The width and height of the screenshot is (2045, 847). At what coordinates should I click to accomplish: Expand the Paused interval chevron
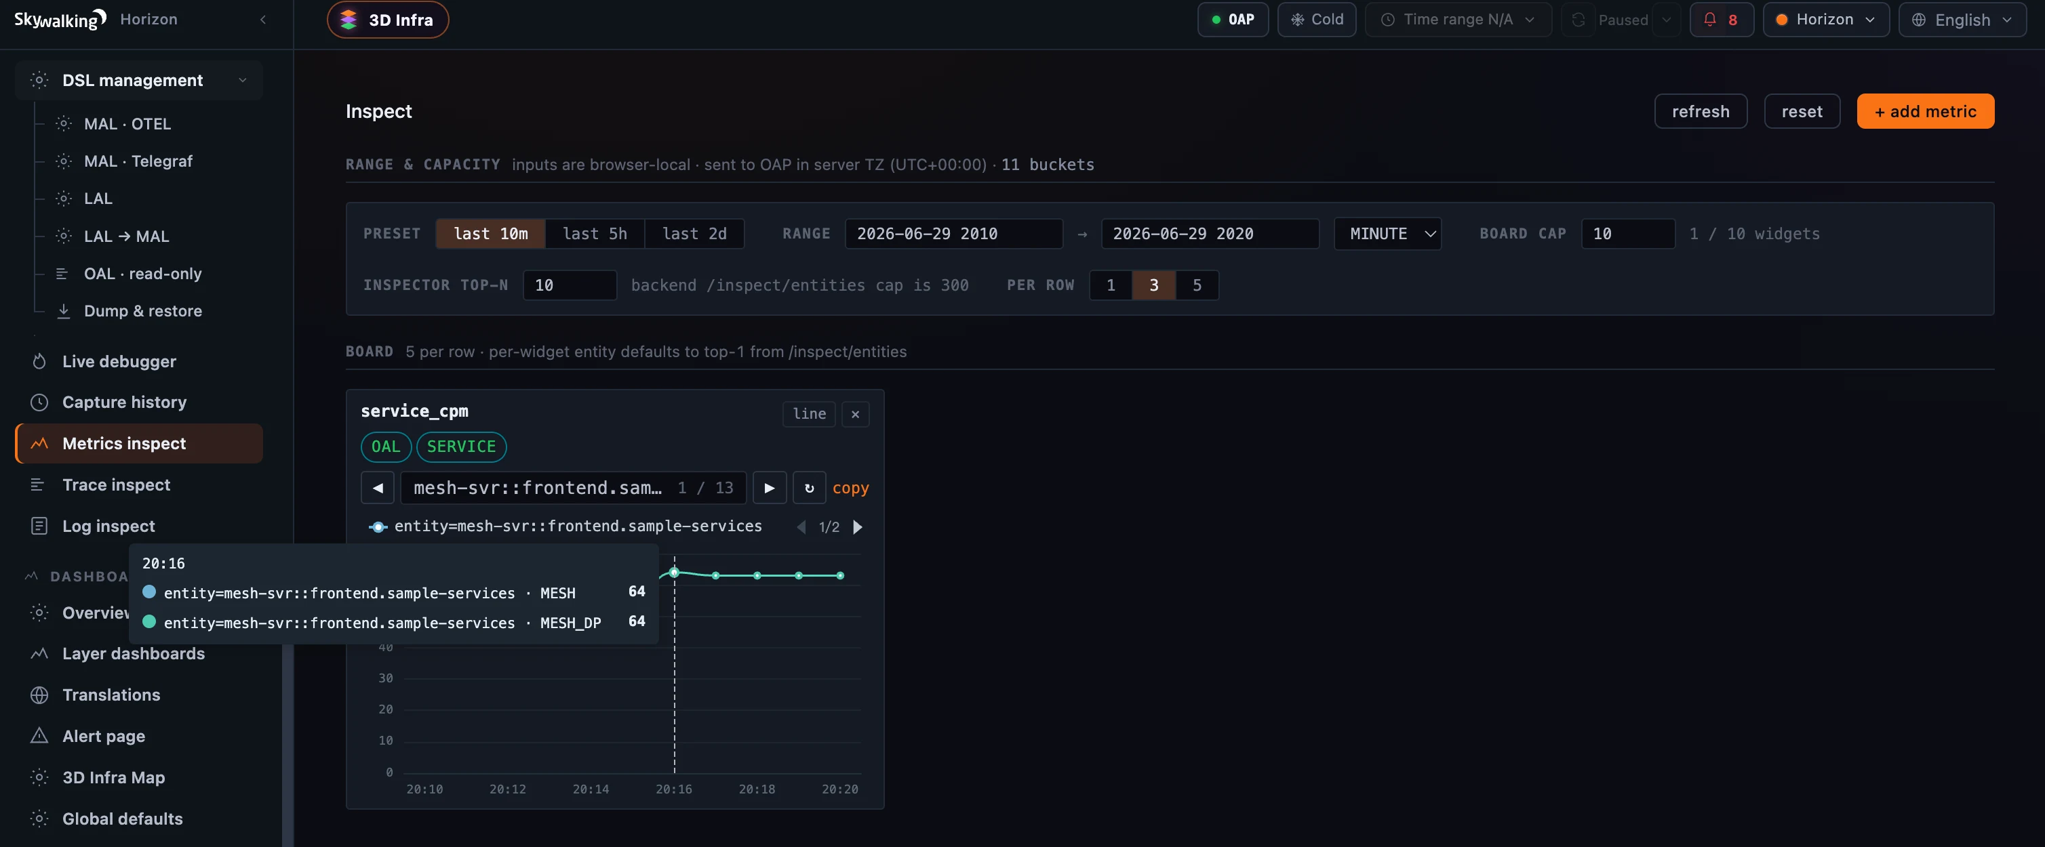1667,20
